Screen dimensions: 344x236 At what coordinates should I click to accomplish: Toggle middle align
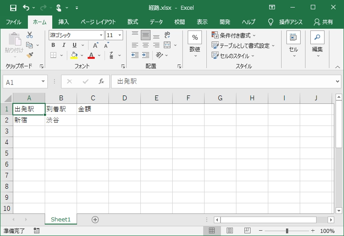tap(146, 35)
